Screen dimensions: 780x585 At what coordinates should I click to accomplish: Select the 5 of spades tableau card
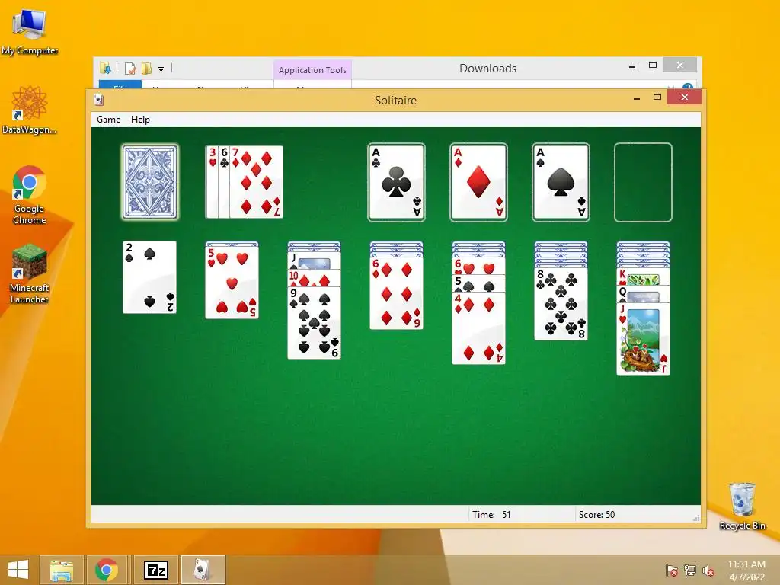[478, 284]
